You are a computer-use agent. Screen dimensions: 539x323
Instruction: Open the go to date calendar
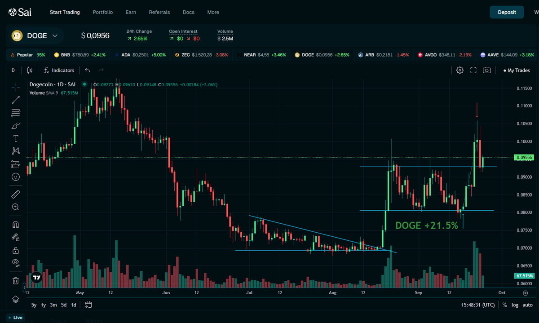click(x=88, y=305)
